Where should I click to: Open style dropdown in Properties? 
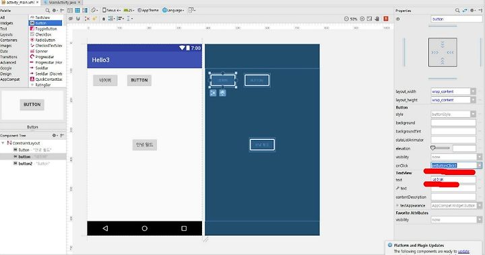point(474,114)
